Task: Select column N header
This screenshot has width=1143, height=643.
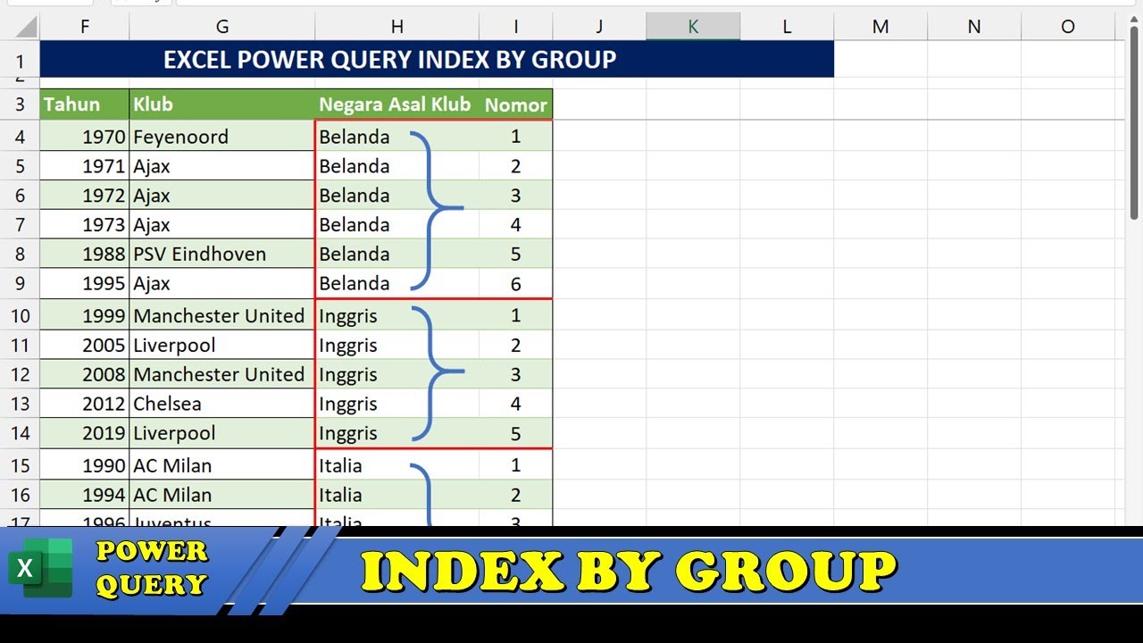Action: [974, 27]
